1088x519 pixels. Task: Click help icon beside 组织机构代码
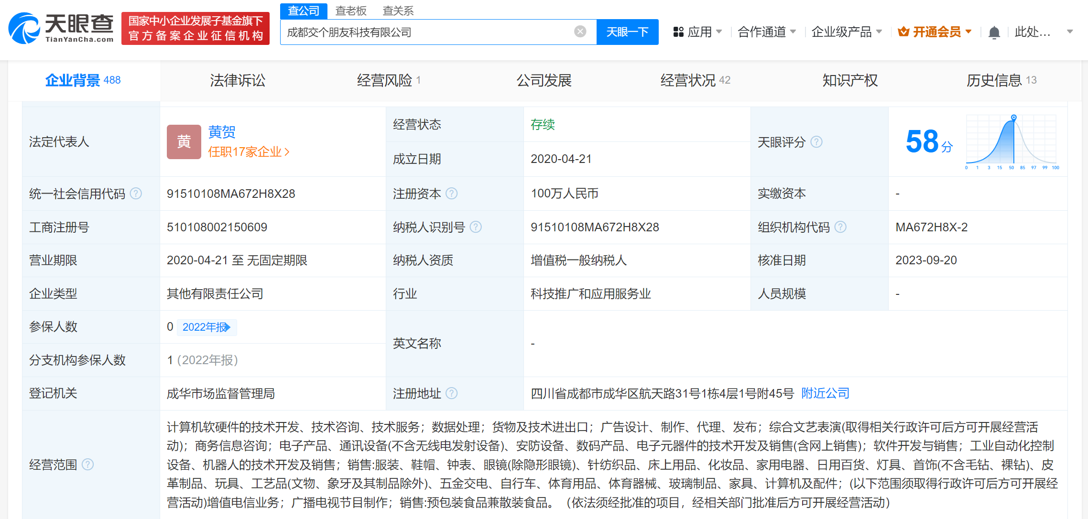(x=840, y=227)
